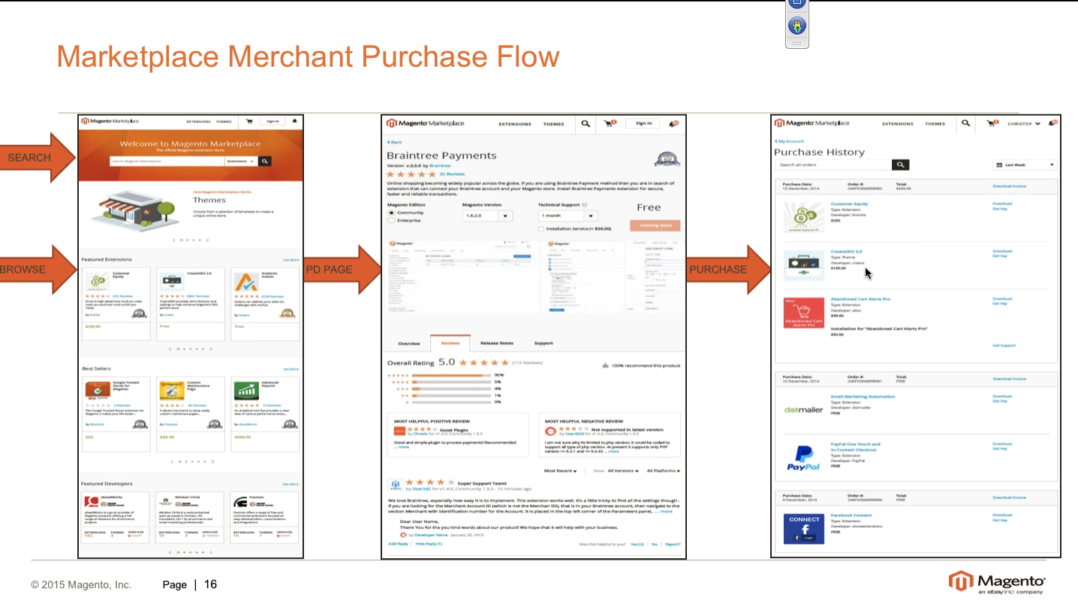The width and height of the screenshot is (1078, 607).
Task: Click the floating toolbar hand icon
Action: click(796, 26)
